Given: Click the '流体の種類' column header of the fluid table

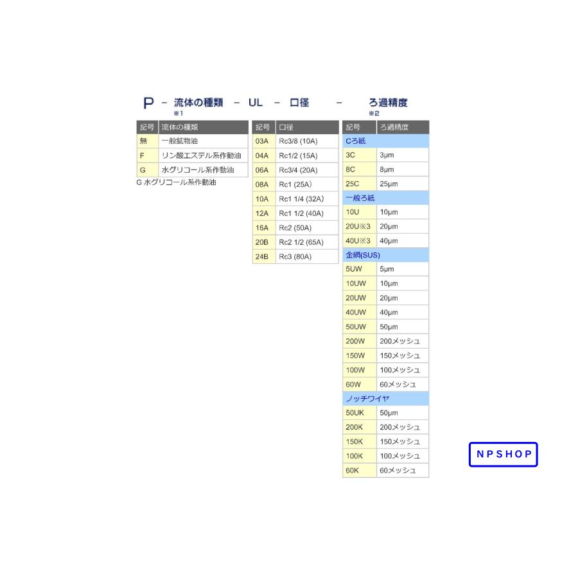Looking at the screenshot, I should tap(203, 127).
